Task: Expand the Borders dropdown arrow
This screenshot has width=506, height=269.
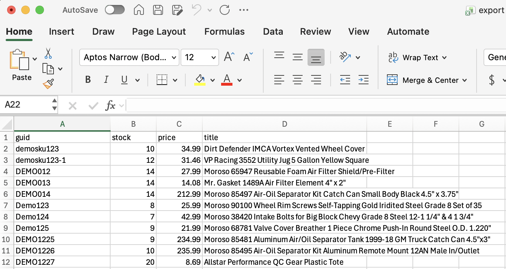Action: coord(175,80)
